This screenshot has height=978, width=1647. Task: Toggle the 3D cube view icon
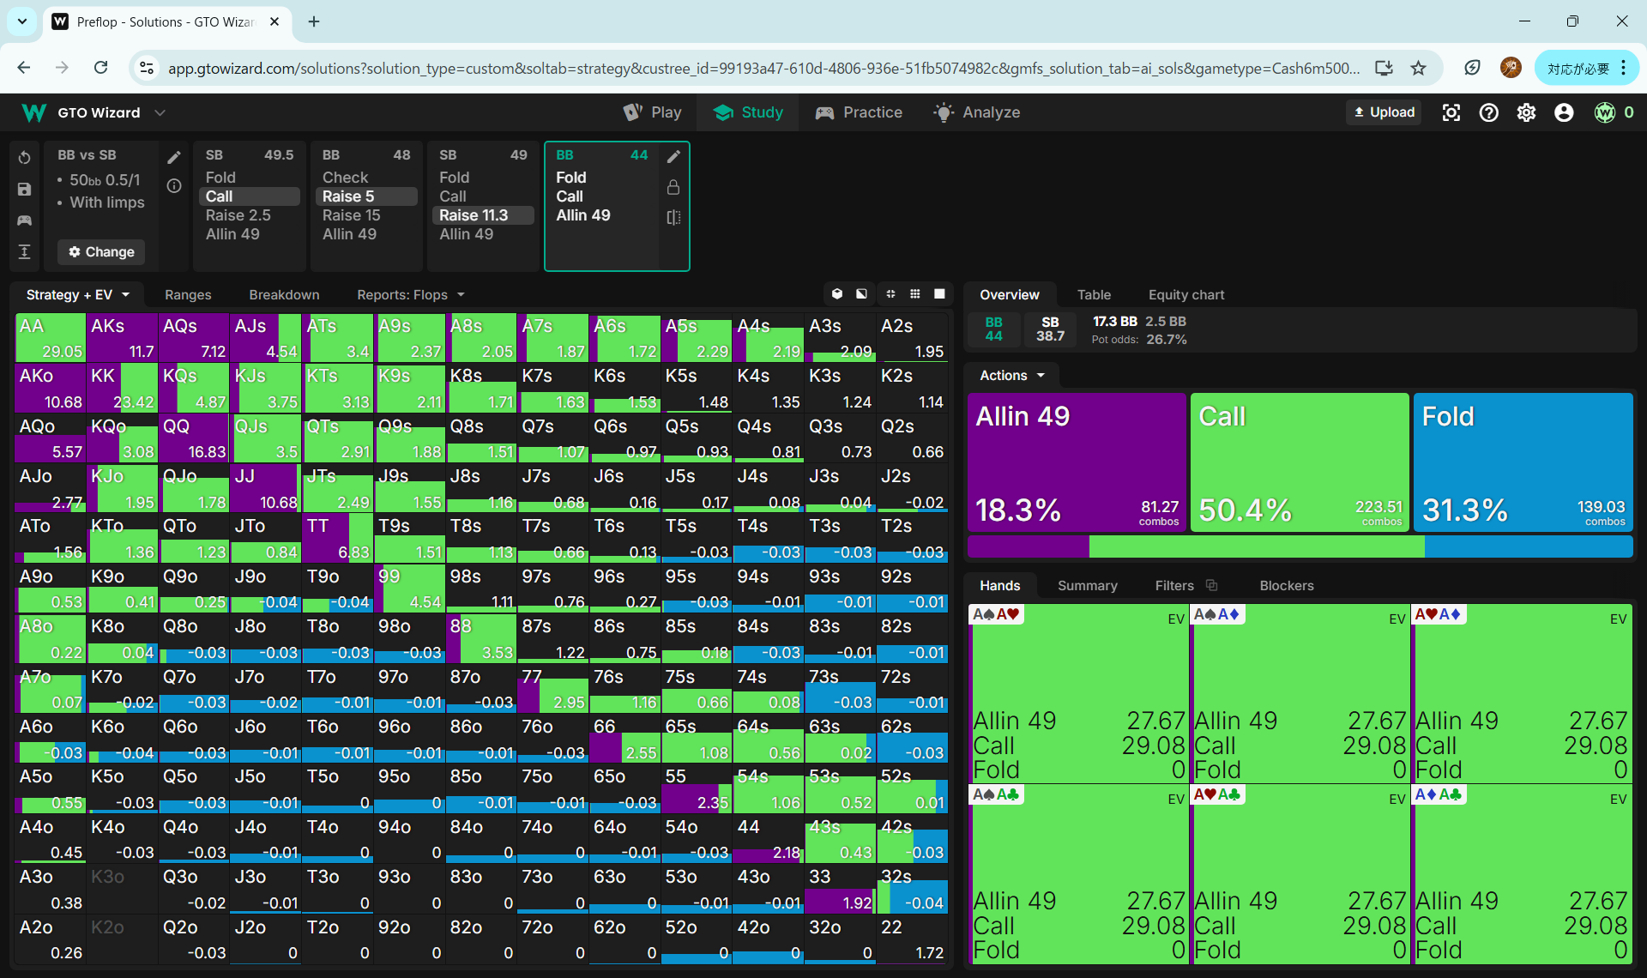point(837,294)
